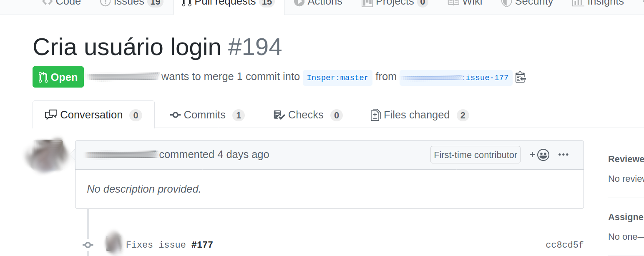Open the Insights tab

point(598,3)
